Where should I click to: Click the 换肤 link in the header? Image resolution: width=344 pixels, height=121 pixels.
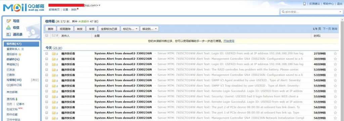pyautogui.click(x=74, y=10)
